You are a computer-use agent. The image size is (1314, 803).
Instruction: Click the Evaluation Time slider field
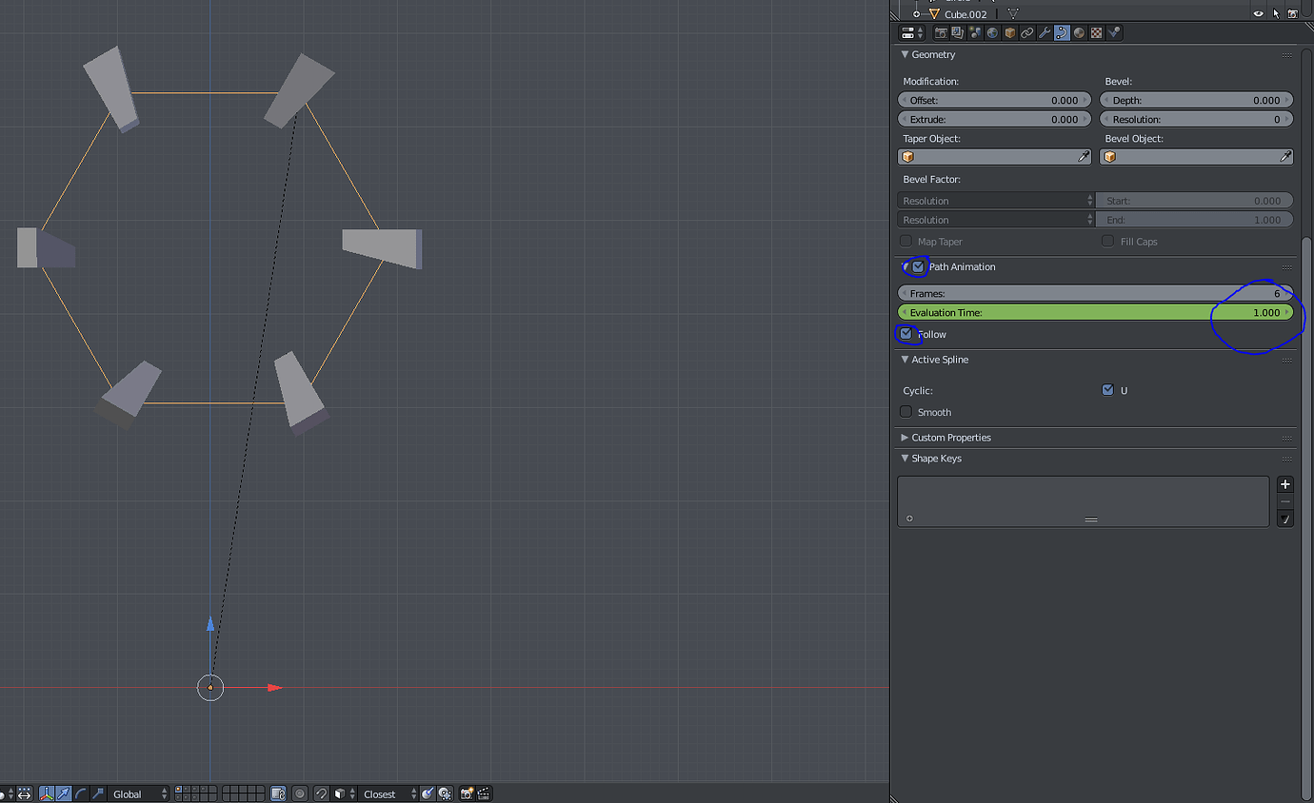(x=1095, y=312)
